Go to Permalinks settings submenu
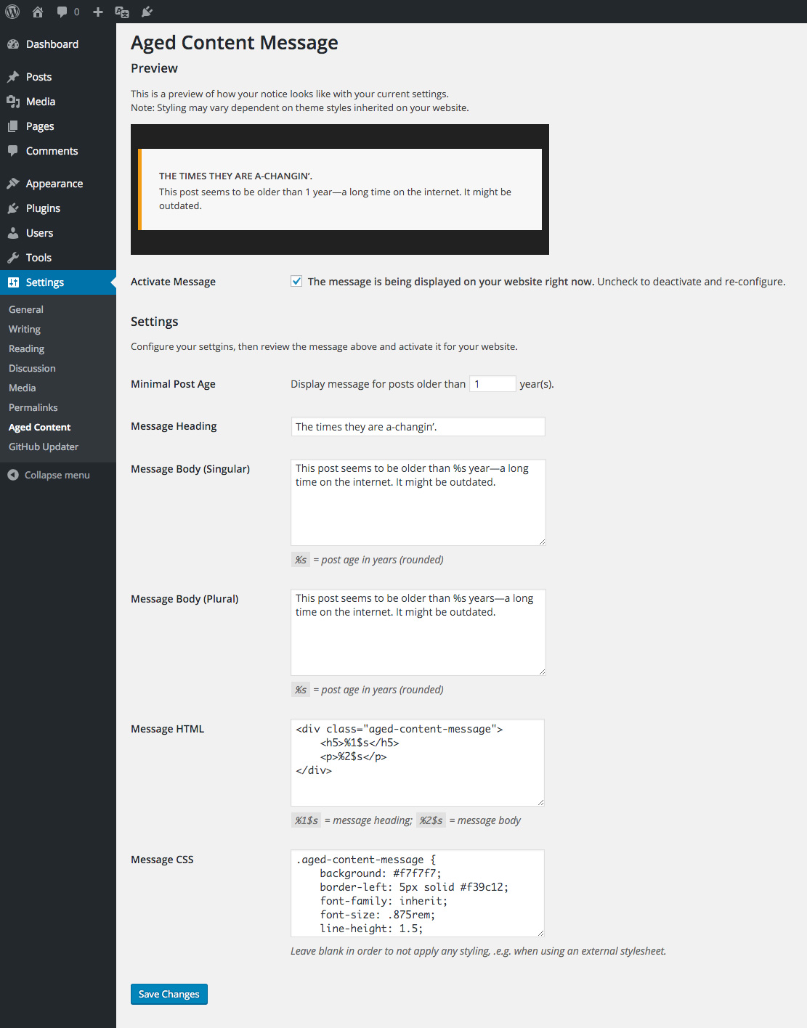Viewport: 807px width, 1028px height. pyautogui.click(x=33, y=407)
